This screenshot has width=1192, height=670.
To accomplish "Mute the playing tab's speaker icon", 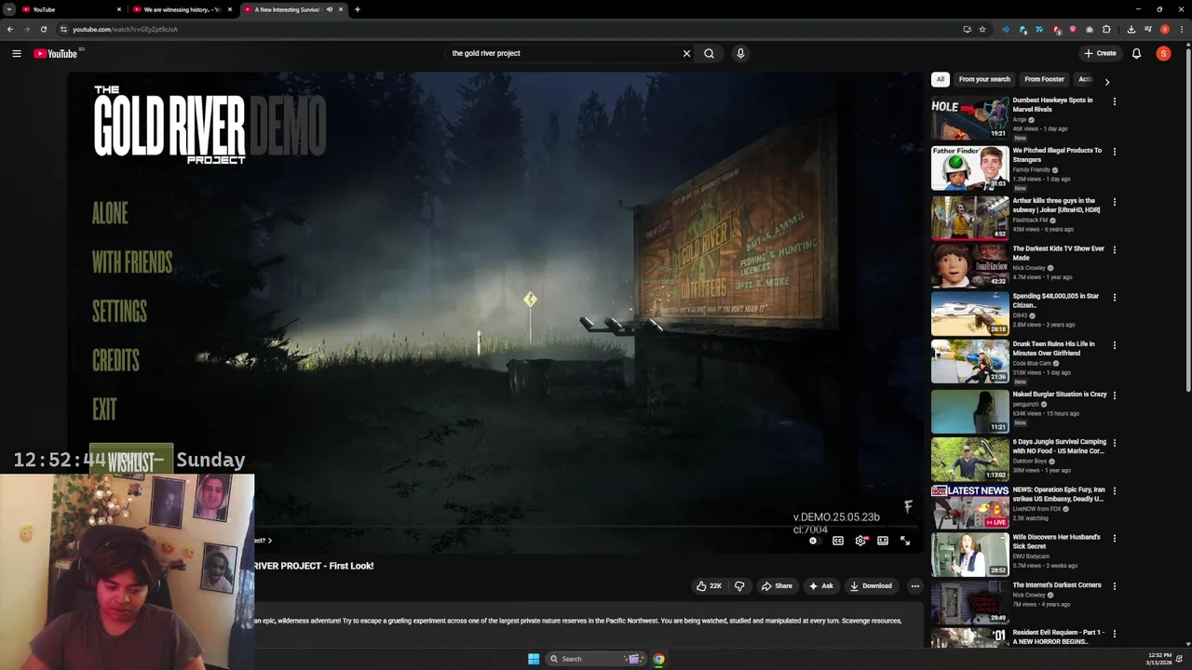I will [329, 9].
